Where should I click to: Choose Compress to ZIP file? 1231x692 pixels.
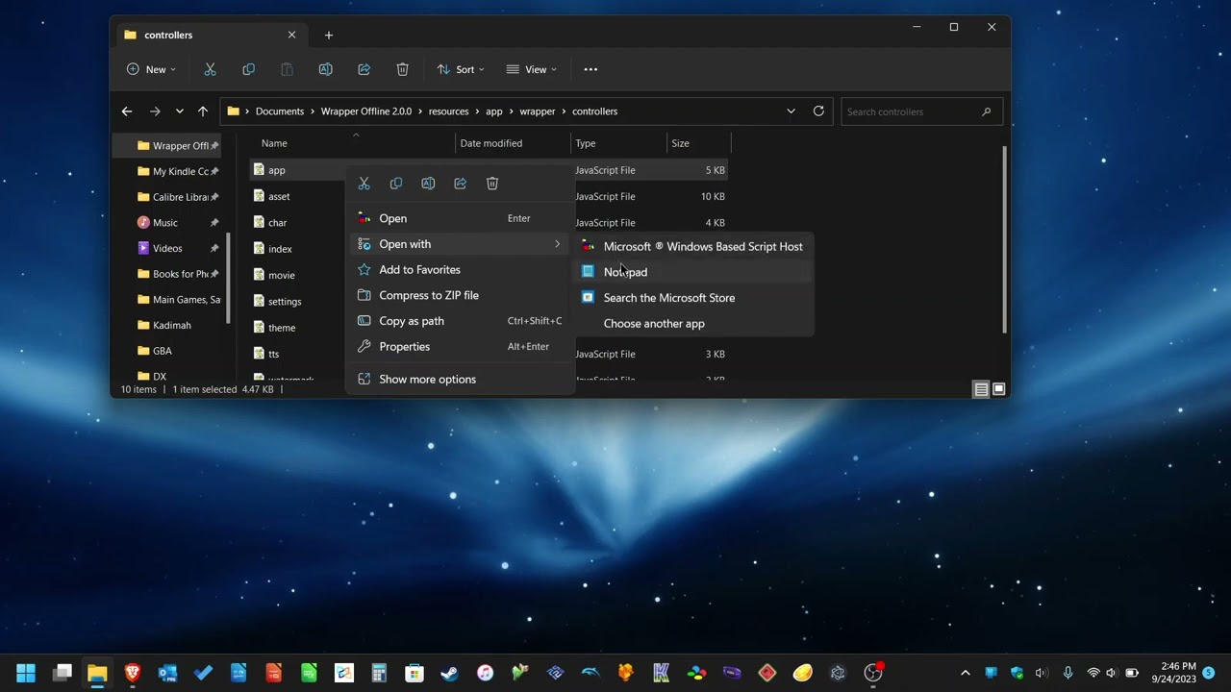459,295
